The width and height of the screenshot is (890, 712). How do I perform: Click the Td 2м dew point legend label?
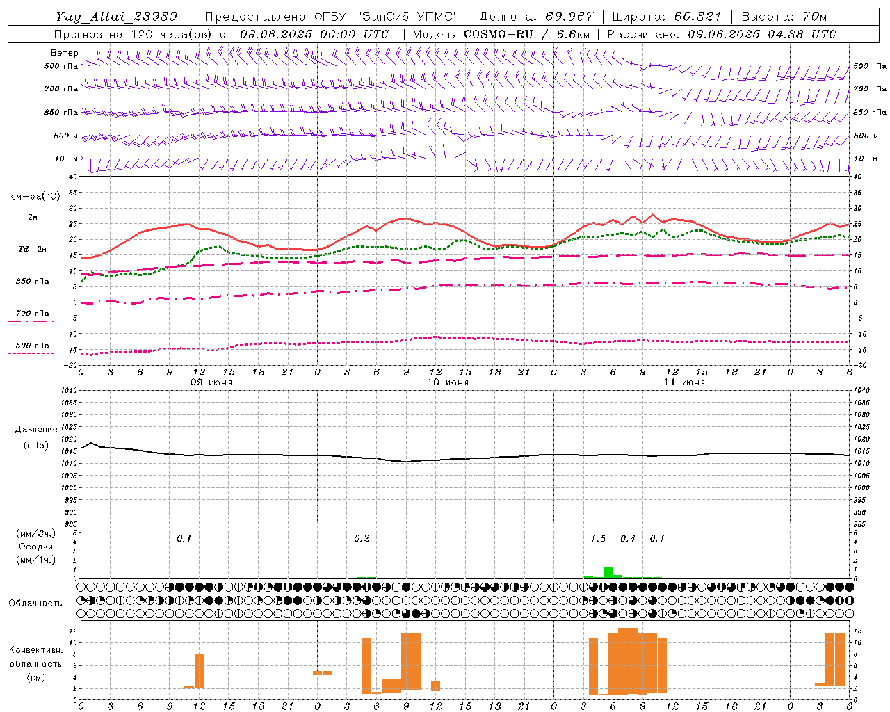pyautogui.click(x=32, y=249)
